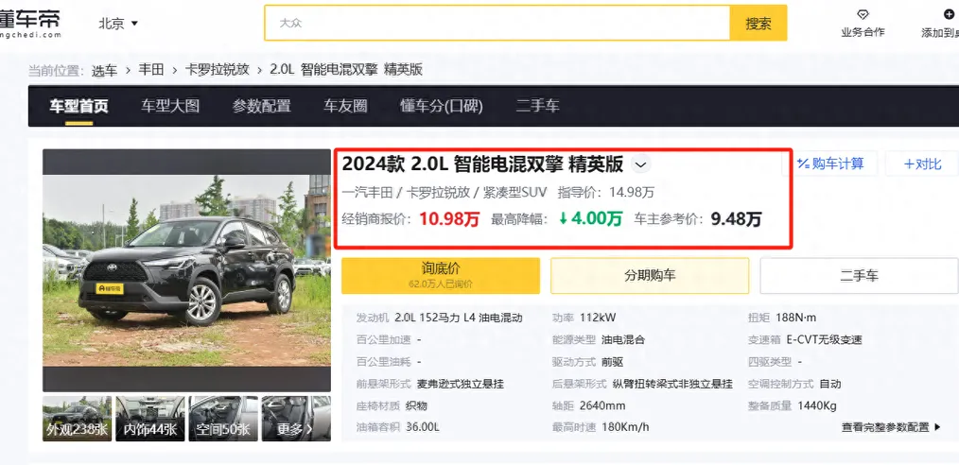
Task: Open the 二手车 navigation tab
Action: tap(537, 106)
